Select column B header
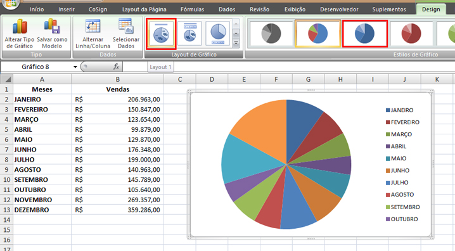Viewport: 455px width, 251px height. (117, 79)
